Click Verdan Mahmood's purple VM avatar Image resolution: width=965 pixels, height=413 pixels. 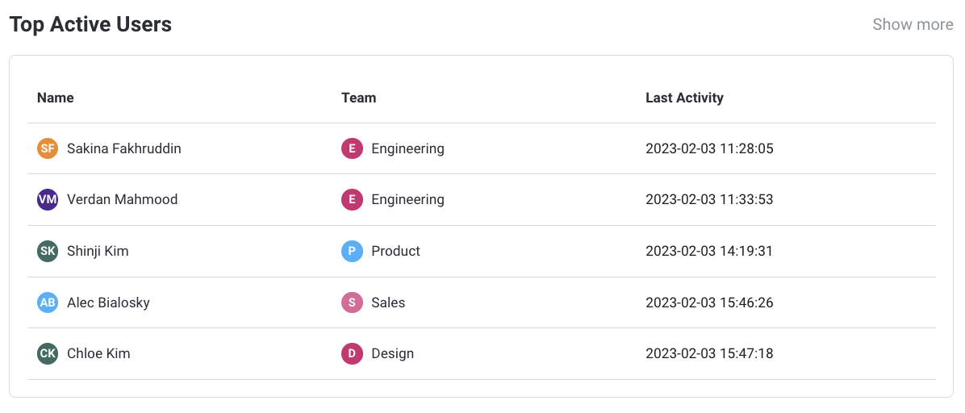48,199
